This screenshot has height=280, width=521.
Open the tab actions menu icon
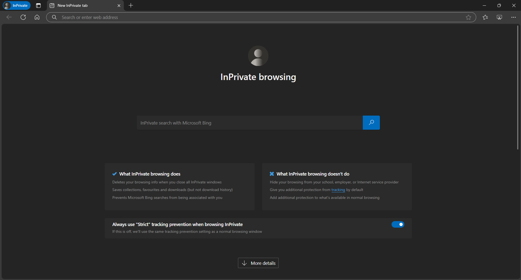coord(38,5)
